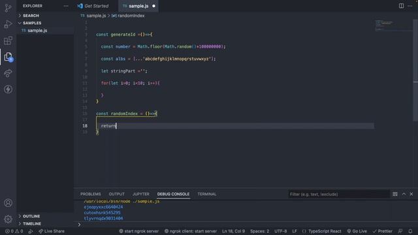Viewport: 418px width, 235px height.
Task: Close the bottom panel
Action: pyautogui.click(x=411, y=195)
